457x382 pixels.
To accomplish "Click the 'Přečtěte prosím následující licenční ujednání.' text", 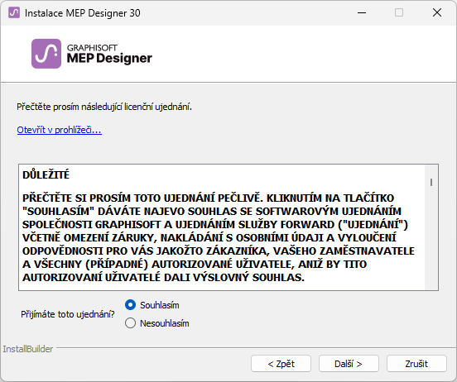I will 104,107.
